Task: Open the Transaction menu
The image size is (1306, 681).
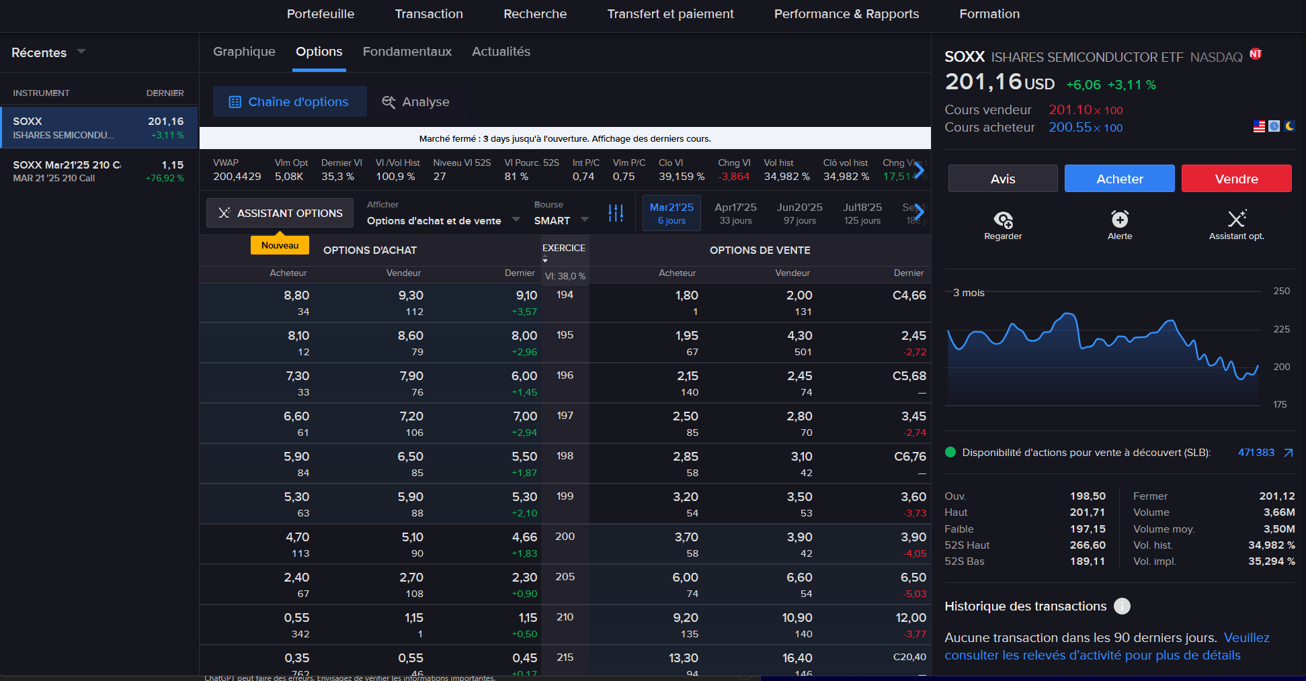Action: tap(429, 14)
